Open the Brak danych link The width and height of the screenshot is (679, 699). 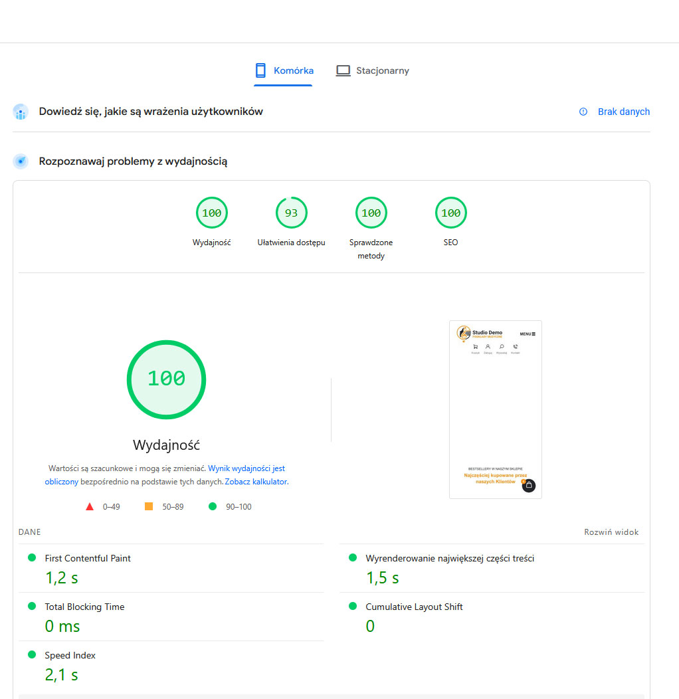[x=623, y=112]
